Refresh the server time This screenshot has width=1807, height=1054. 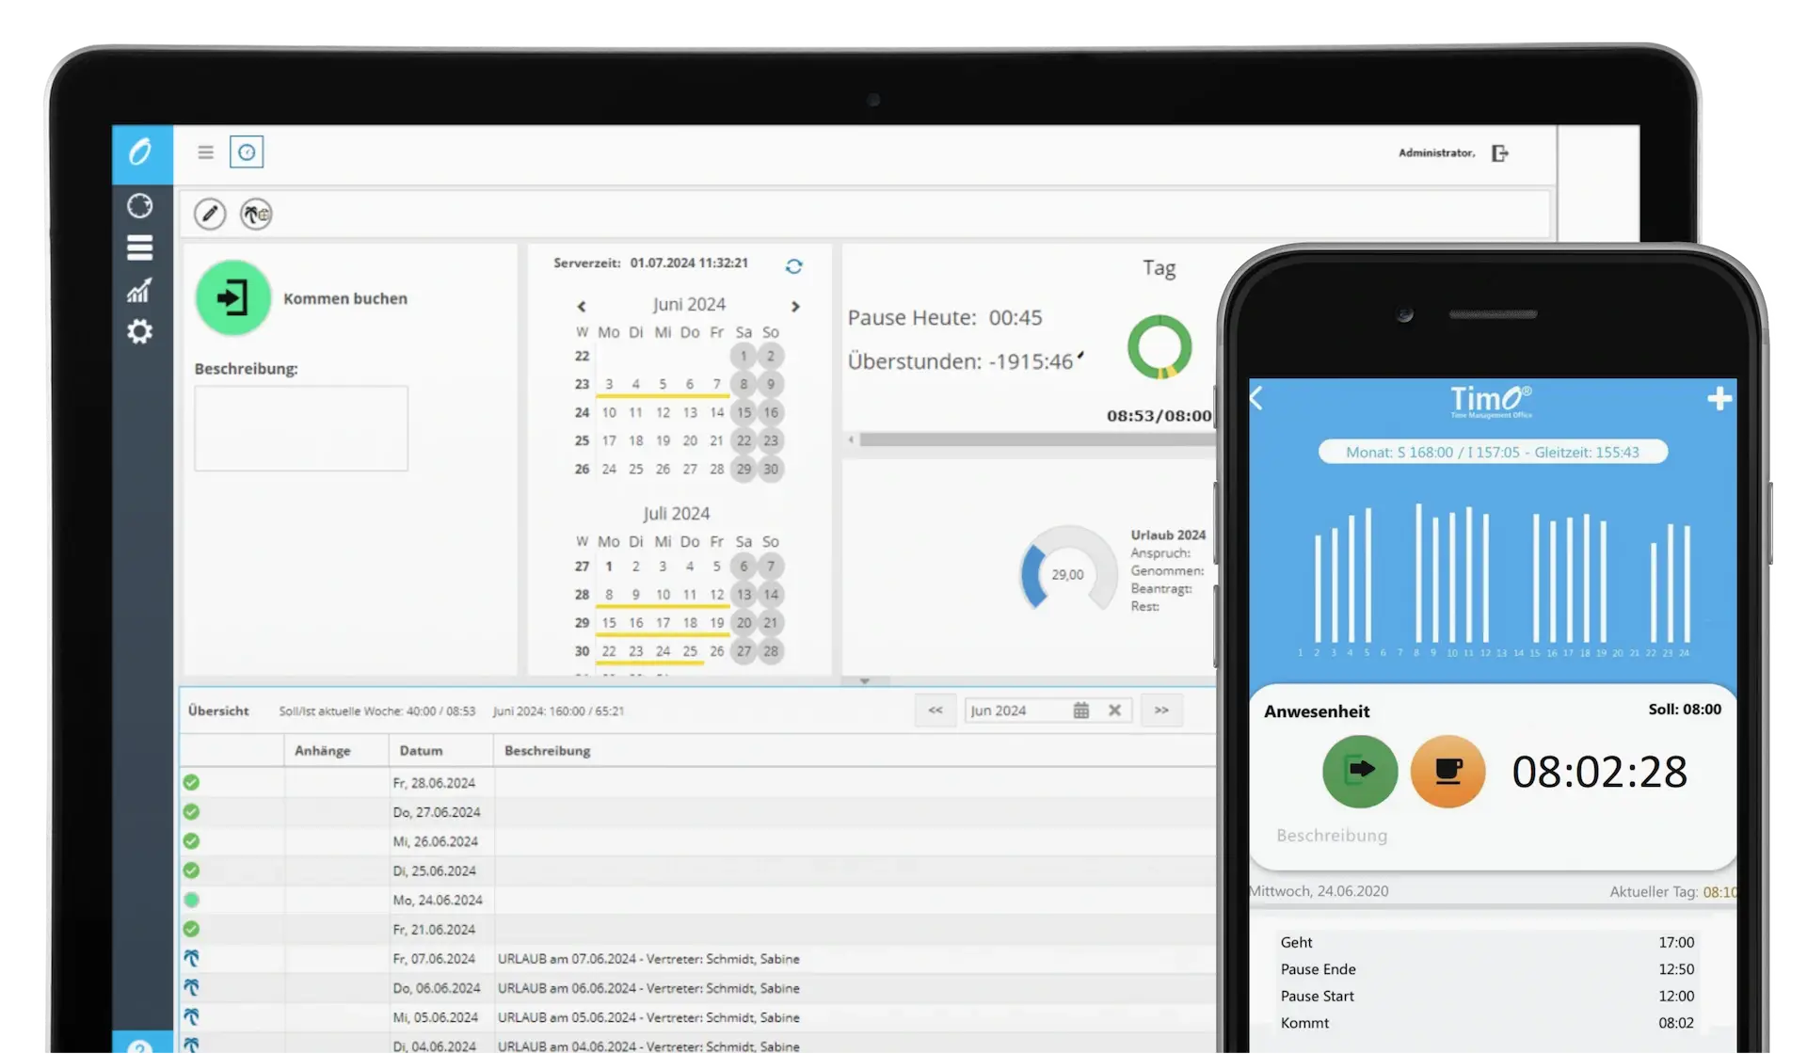pyautogui.click(x=793, y=266)
